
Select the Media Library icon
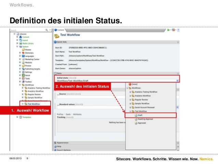coord(21,43)
